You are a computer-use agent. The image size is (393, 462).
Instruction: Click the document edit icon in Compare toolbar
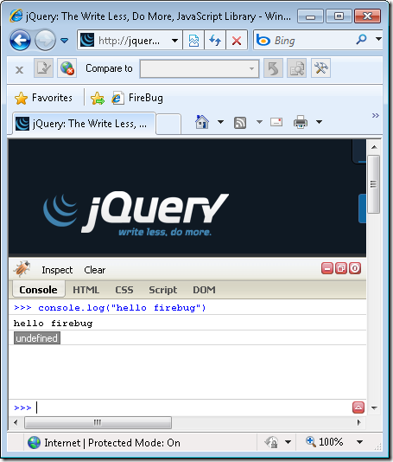[x=43, y=68]
